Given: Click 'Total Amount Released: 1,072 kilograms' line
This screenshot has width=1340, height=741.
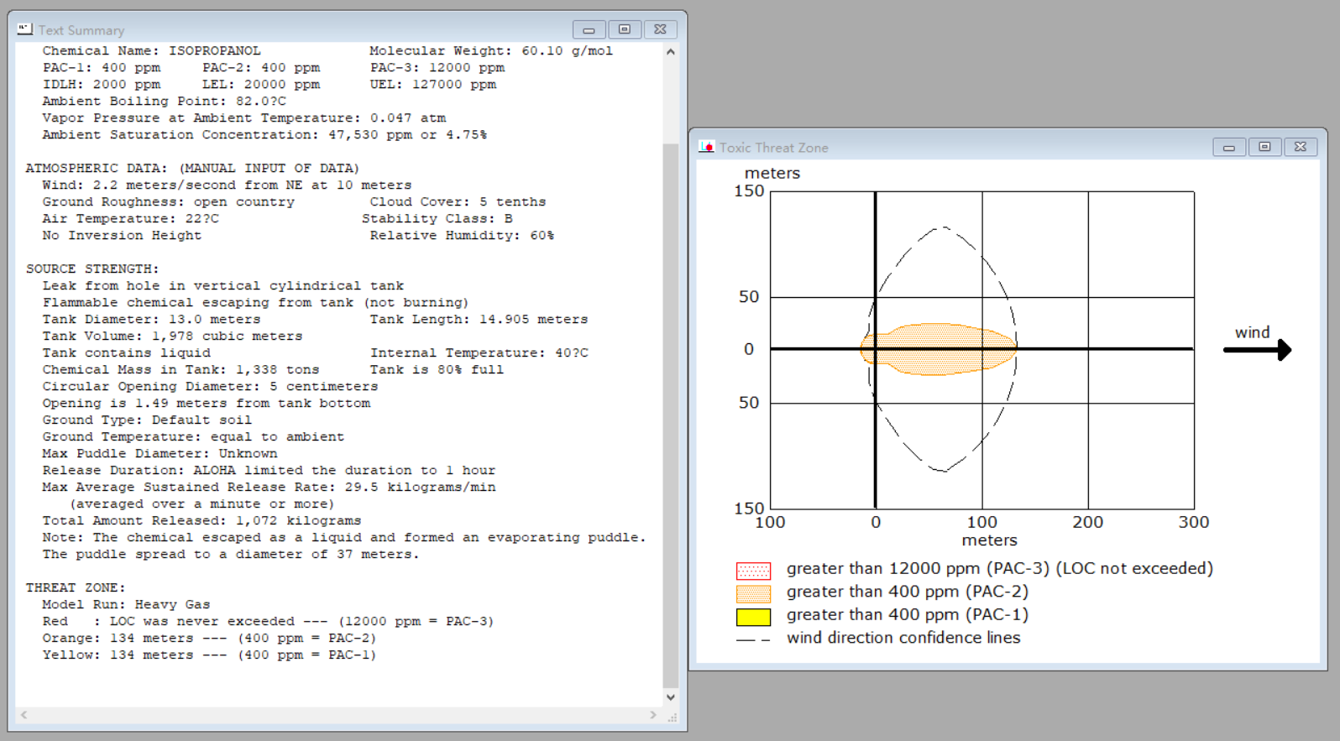Looking at the screenshot, I should click(x=202, y=521).
